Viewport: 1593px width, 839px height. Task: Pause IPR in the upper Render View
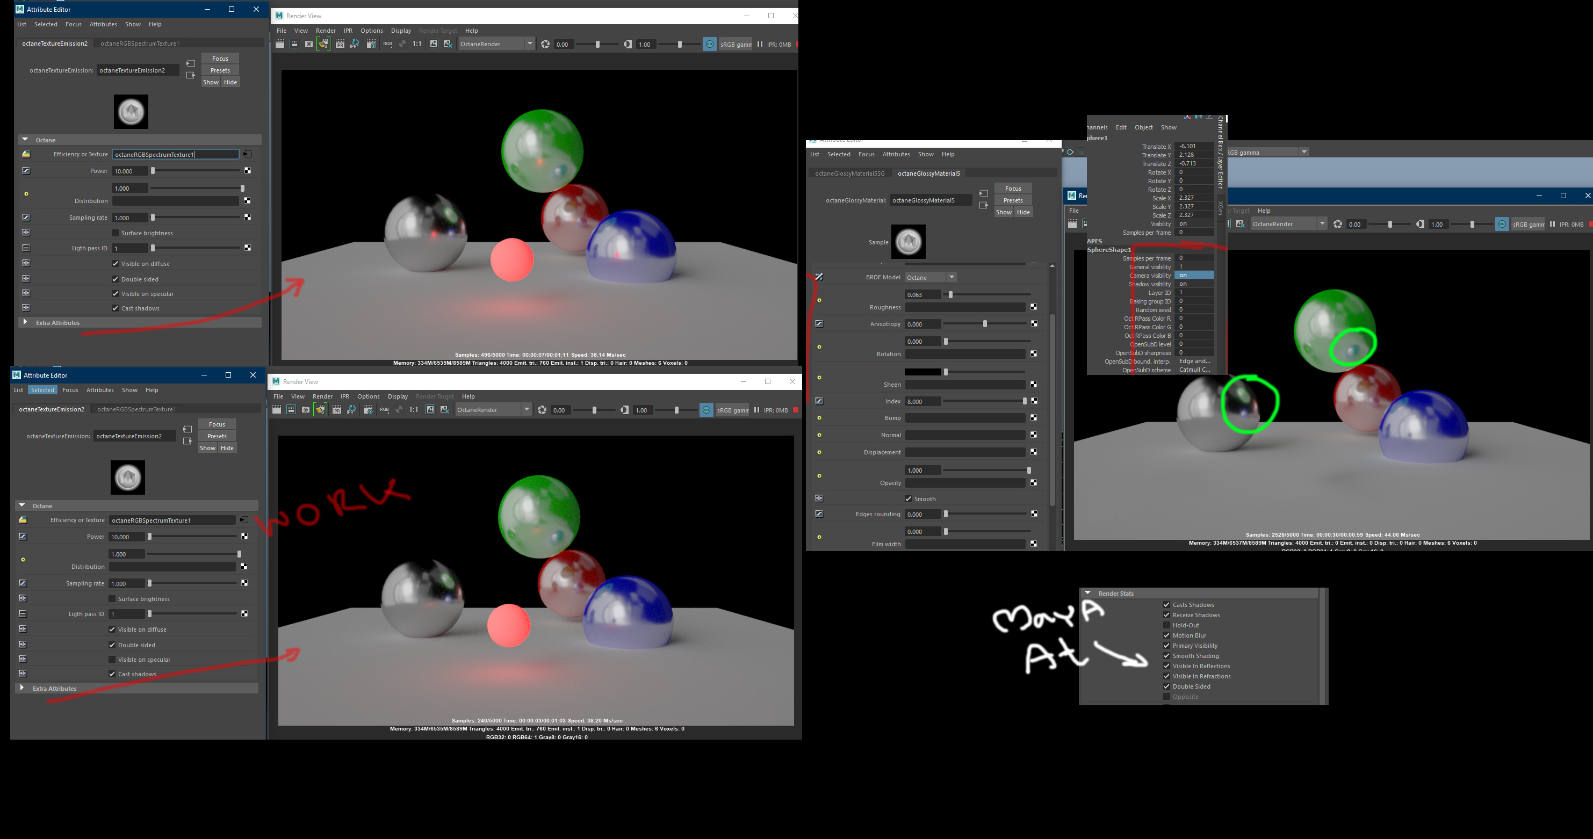tap(759, 44)
